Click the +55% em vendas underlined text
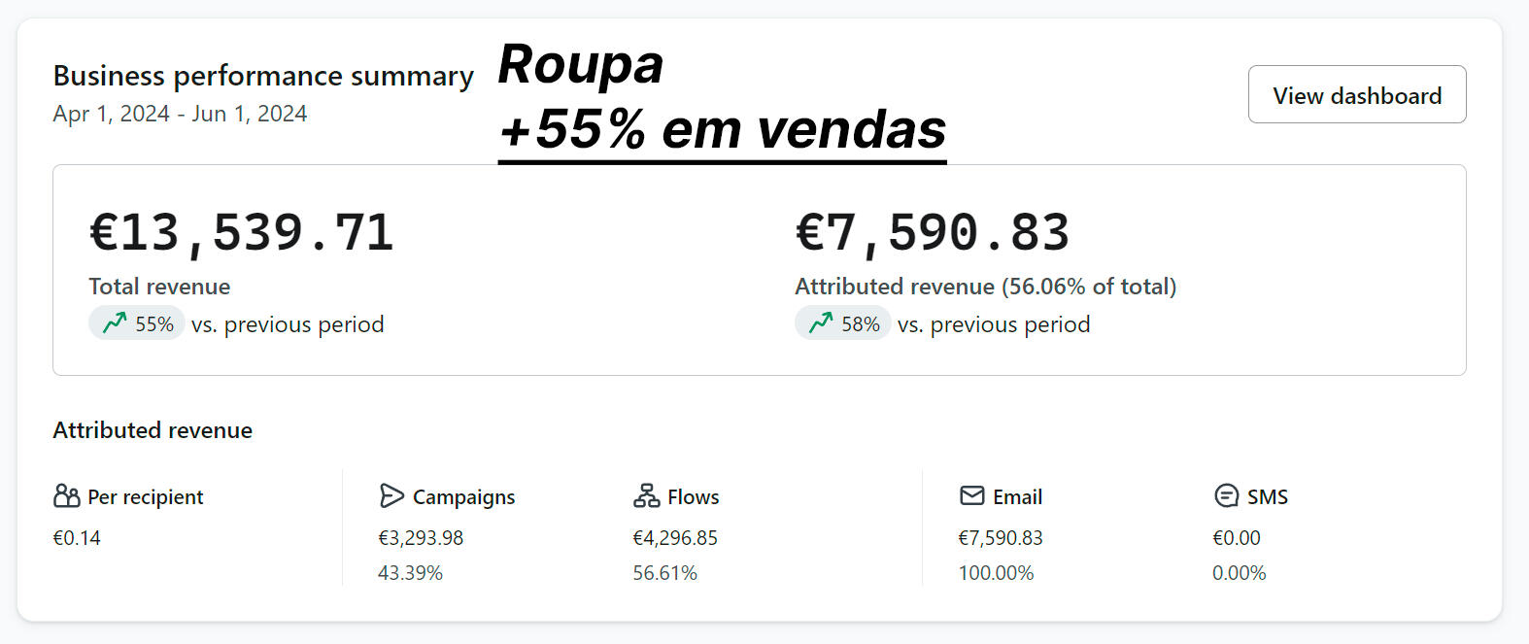The width and height of the screenshot is (1529, 644). coord(722,129)
